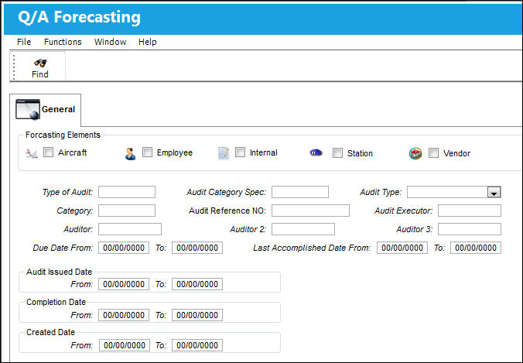Check the Internal forecasting element
Screen dimensions: 523x363
240,152
